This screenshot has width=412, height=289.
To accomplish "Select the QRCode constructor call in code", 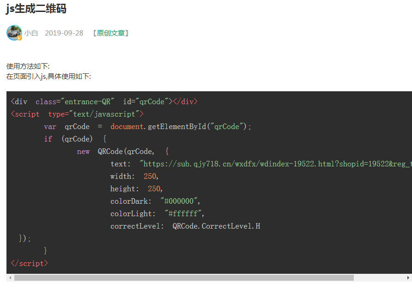I will [x=125, y=151].
